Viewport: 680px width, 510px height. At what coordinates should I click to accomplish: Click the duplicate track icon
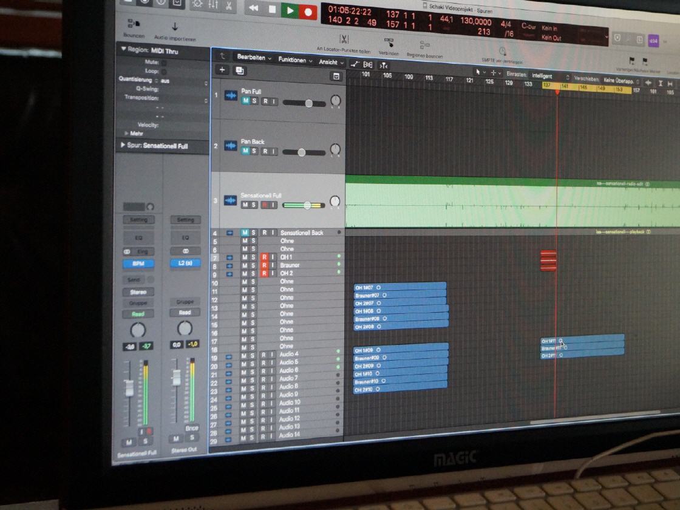[x=239, y=70]
